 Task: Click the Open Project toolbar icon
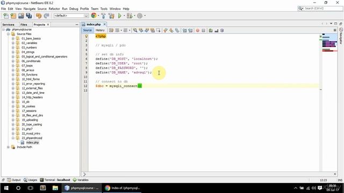(x=21, y=16)
